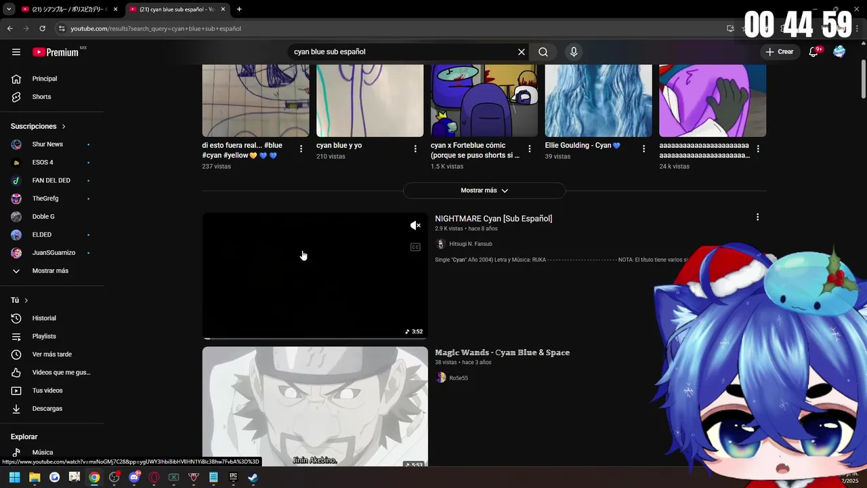Click the magnifier search button
867x488 pixels.
click(x=543, y=52)
